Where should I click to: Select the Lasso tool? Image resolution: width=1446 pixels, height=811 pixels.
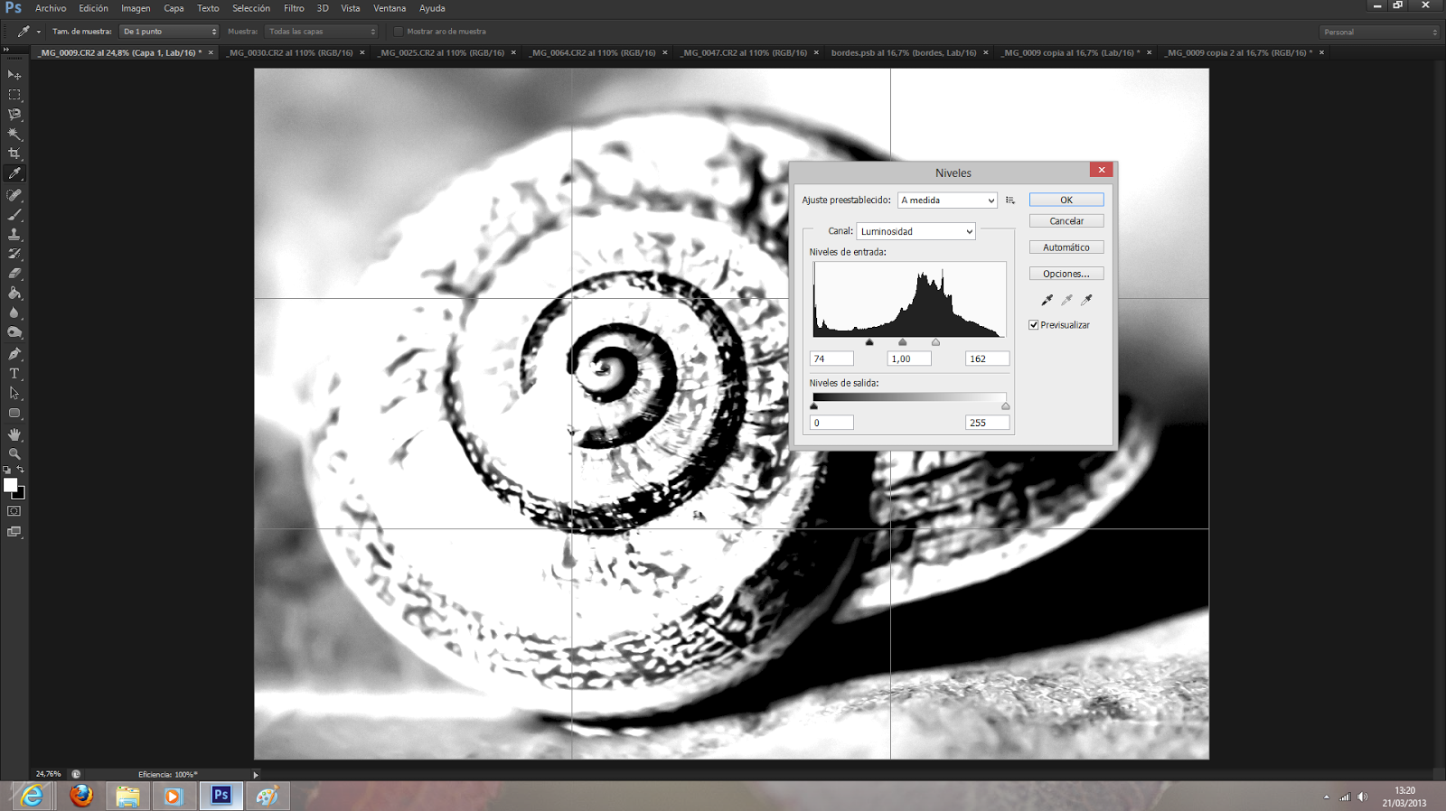click(14, 115)
